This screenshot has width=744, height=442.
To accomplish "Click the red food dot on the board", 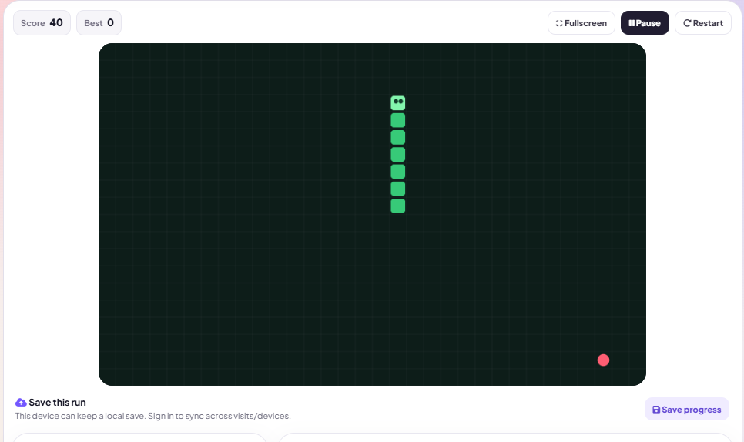I will point(603,360).
